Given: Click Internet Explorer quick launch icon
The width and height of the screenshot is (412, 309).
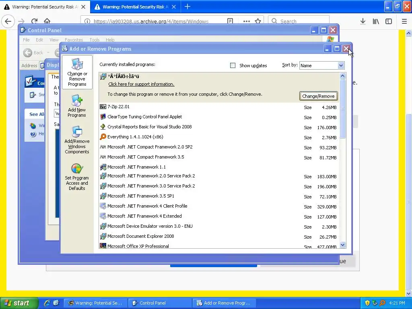Looking at the screenshot, I should [47, 303].
